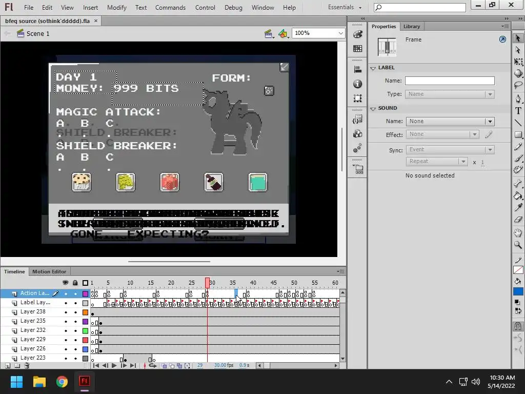Switch to the Library tab
525x394 pixels.
point(412,27)
